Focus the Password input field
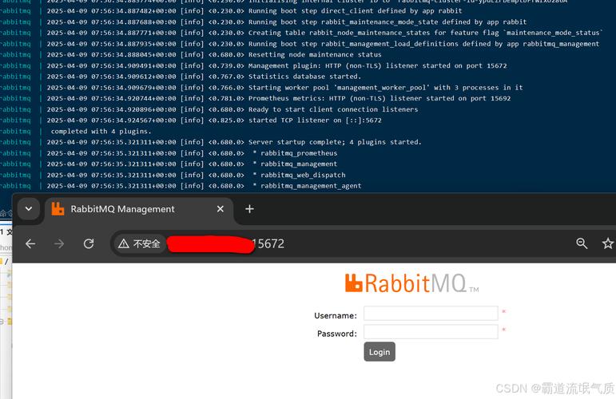Image resolution: width=616 pixels, height=399 pixels. pyautogui.click(x=431, y=332)
